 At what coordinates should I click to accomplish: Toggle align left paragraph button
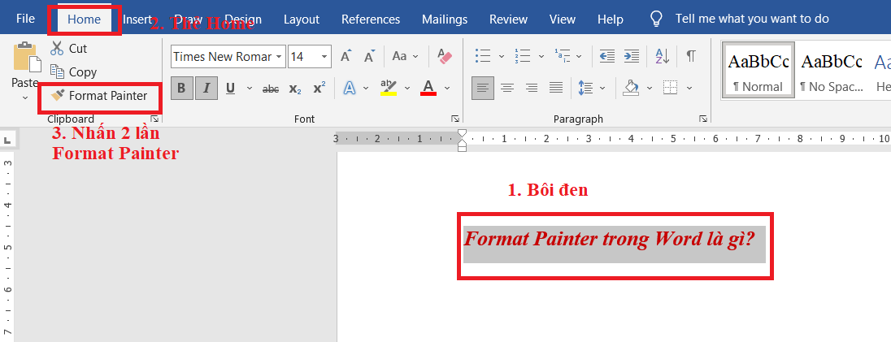coord(482,88)
